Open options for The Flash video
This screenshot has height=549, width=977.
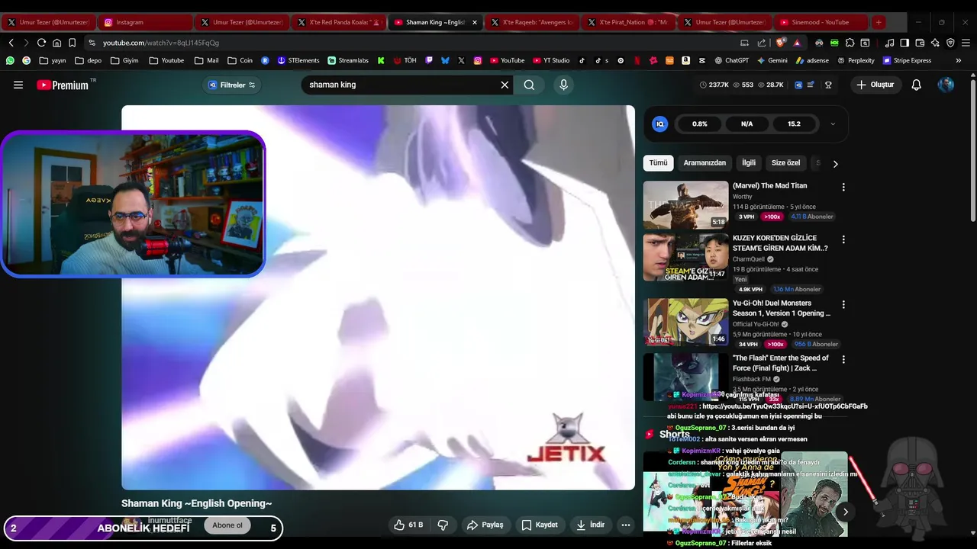point(843,359)
